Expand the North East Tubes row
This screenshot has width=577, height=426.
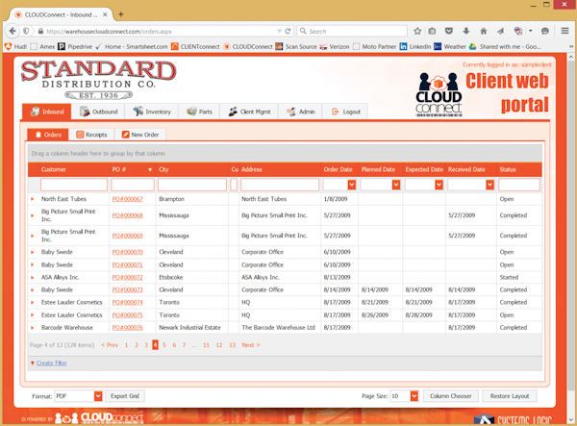tap(33, 199)
